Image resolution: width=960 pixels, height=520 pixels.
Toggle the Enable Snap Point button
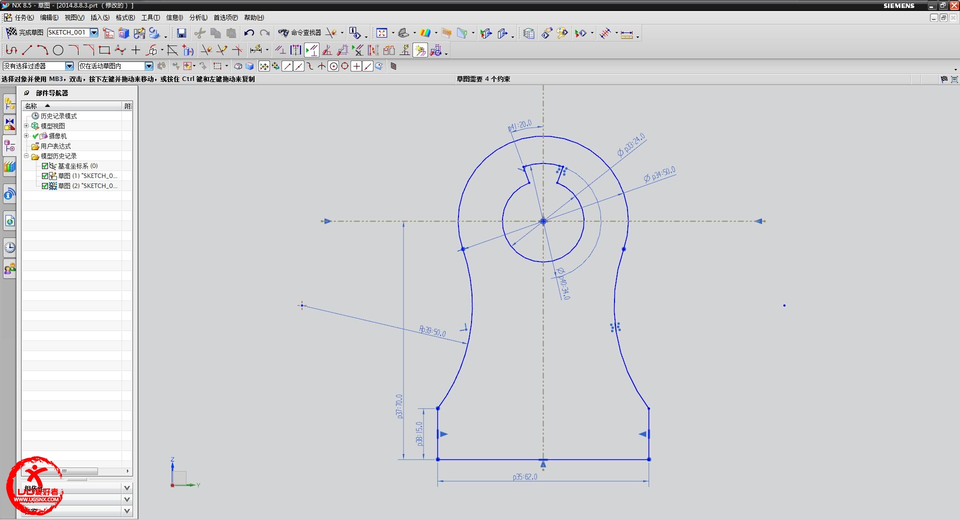[264, 66]
